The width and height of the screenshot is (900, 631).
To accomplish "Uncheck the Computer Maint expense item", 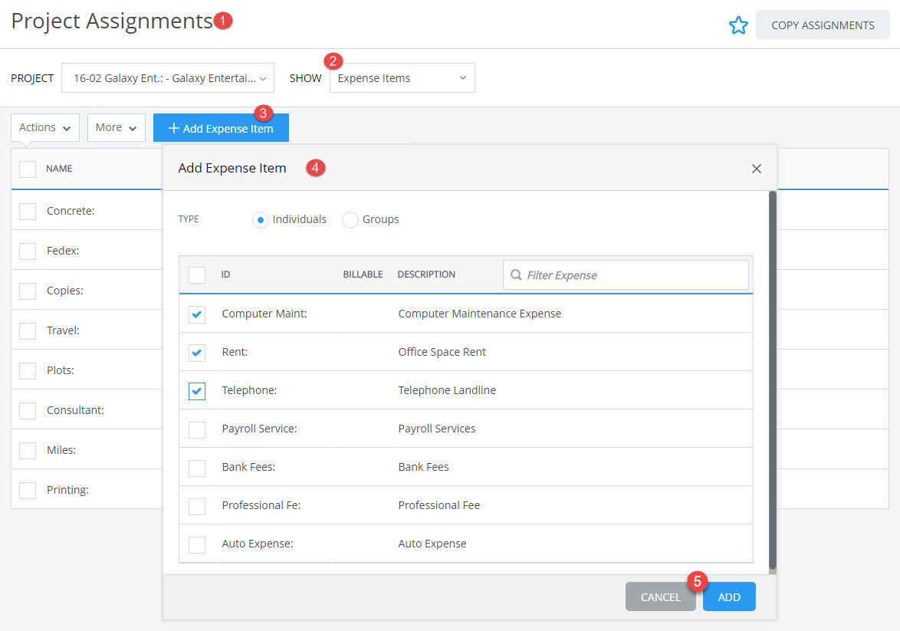I will coord(197,314).
